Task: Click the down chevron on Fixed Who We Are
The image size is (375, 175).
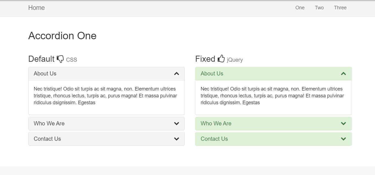Action: click(343, 123)
